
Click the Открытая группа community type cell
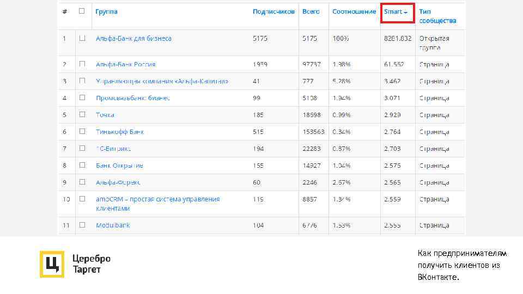434,43
